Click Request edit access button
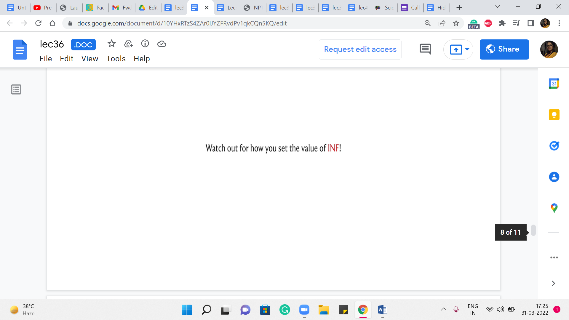 point(360,49)
